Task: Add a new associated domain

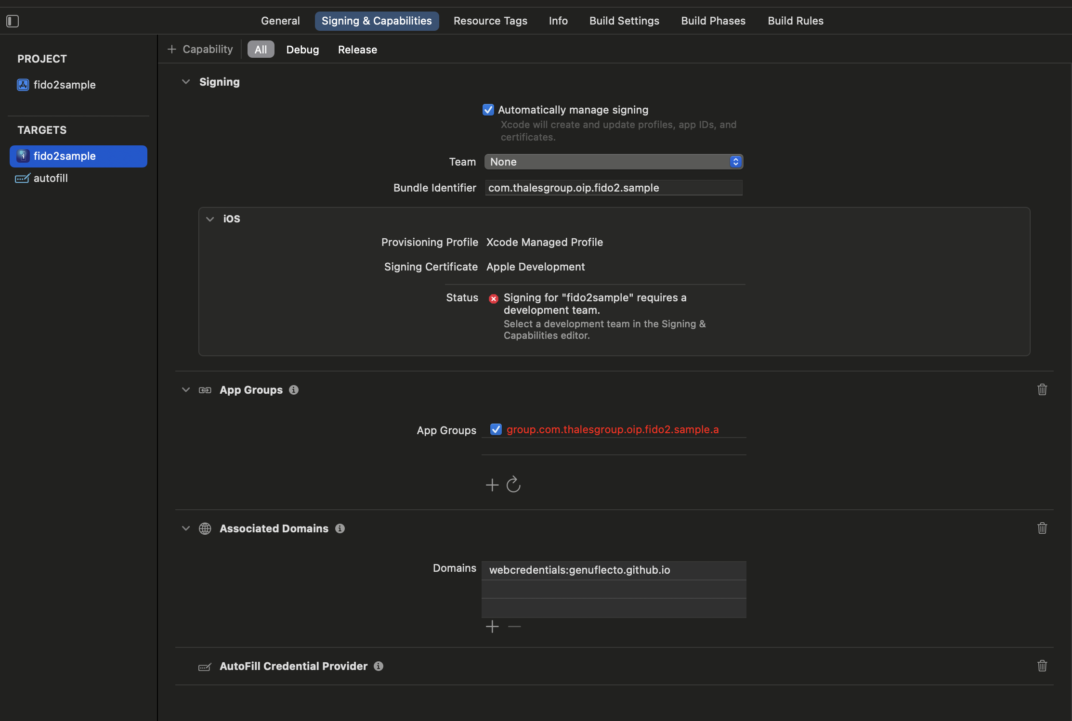Action: tap(492, 627)
